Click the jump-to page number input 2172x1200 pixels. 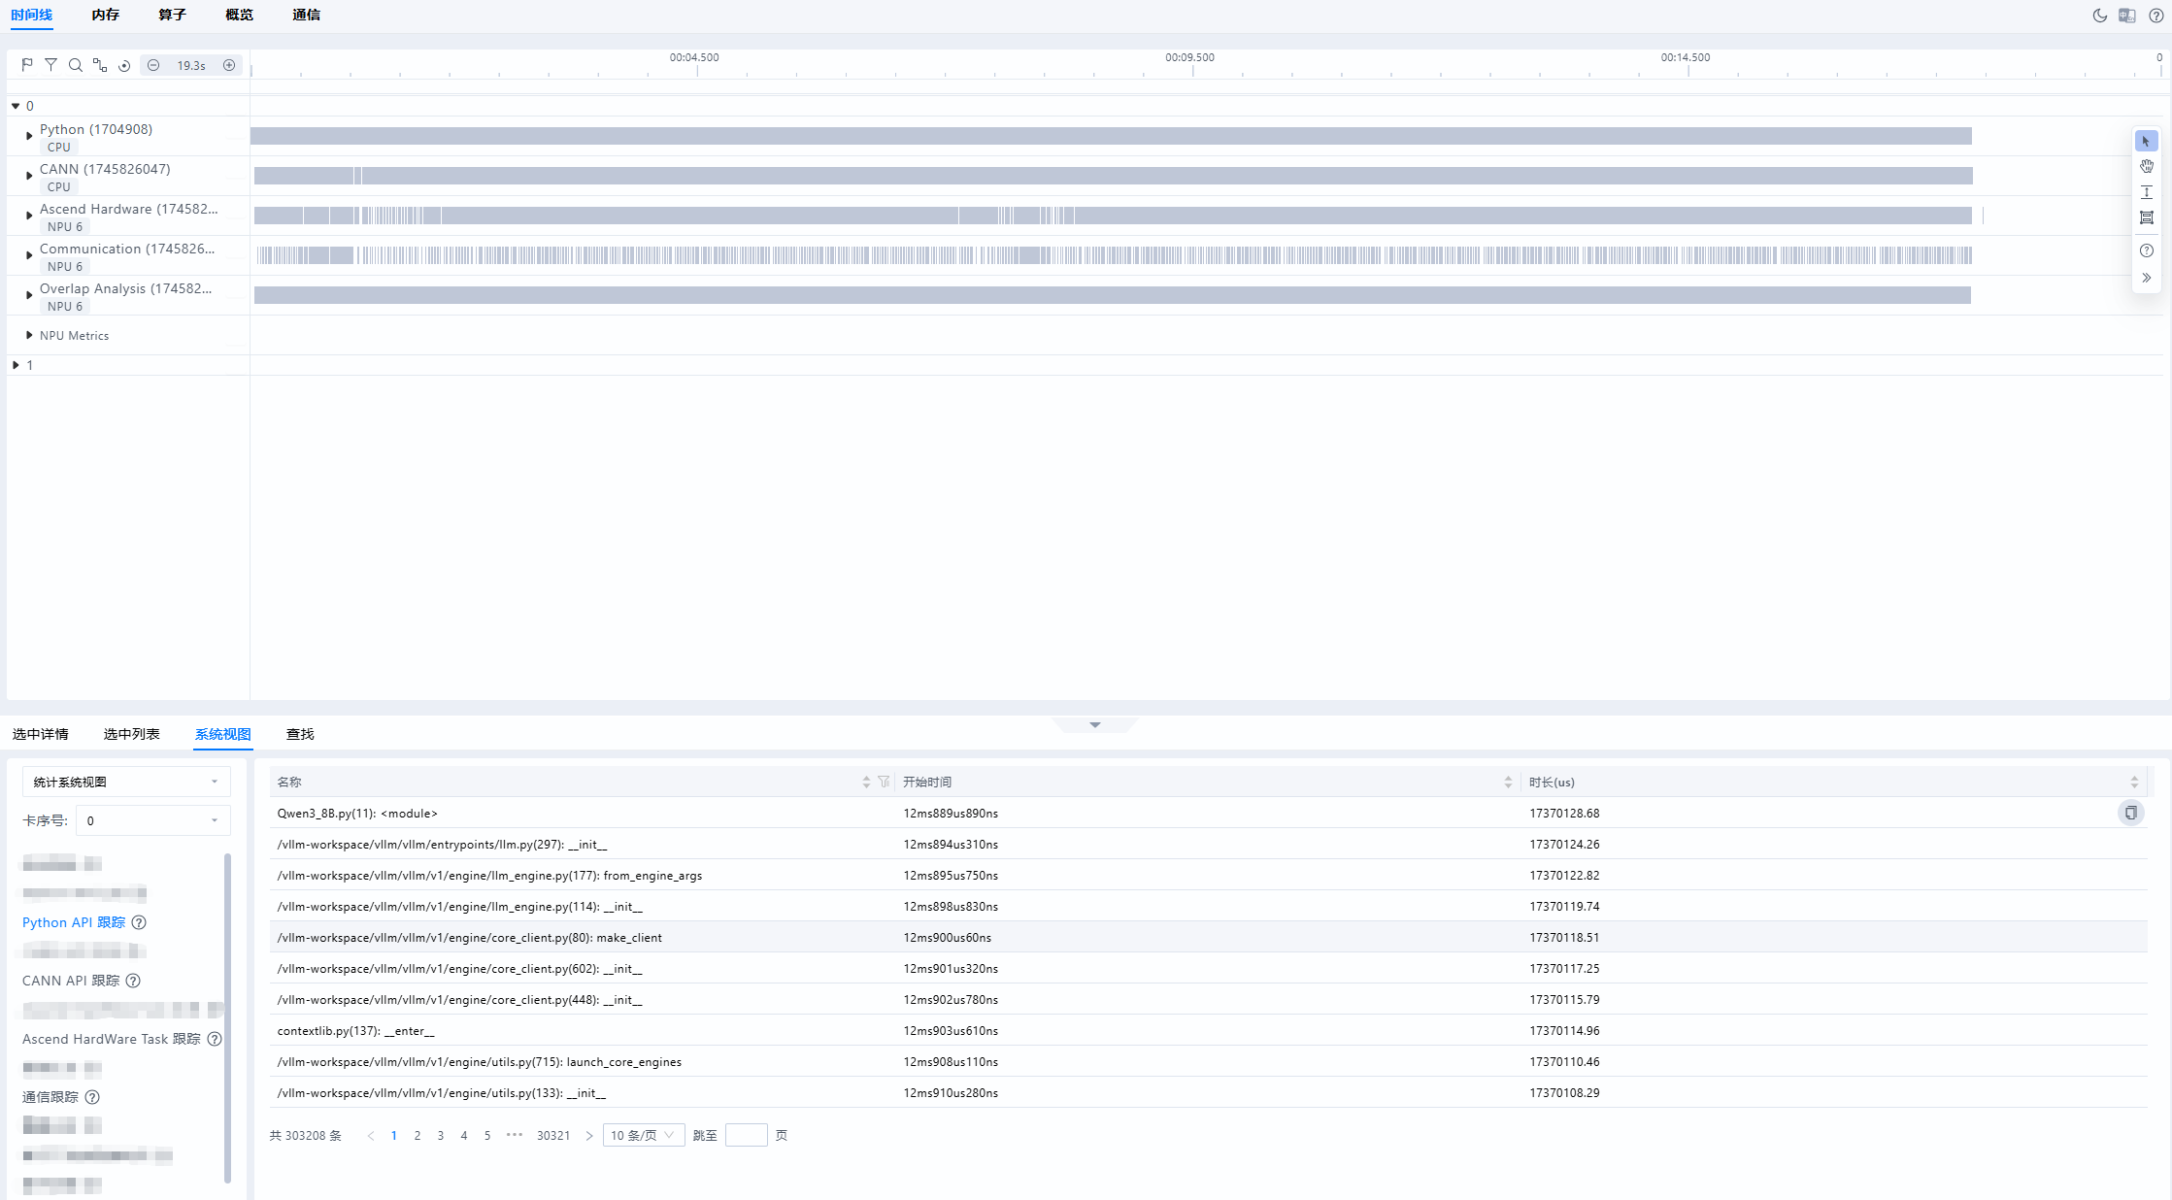[x=747, y=1135]
